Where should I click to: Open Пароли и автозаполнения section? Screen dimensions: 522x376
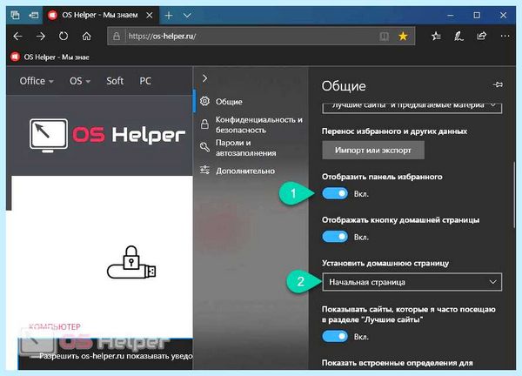tap(251, 148)
